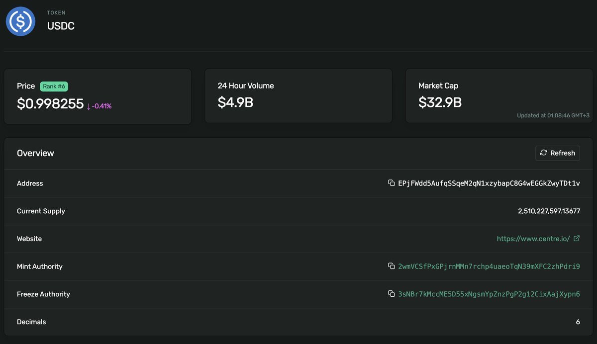Viewport: 597px width, 344px height.
Task: Click the -0.41% price change indicator
Action: (99, 106)
